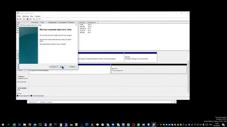The height and width of the screenshot is (127, 227).
Task: Open the Windows Start button
Action: click(3, 125)
